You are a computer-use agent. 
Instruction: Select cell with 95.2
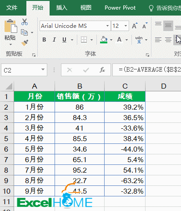[x=80, y=170]
